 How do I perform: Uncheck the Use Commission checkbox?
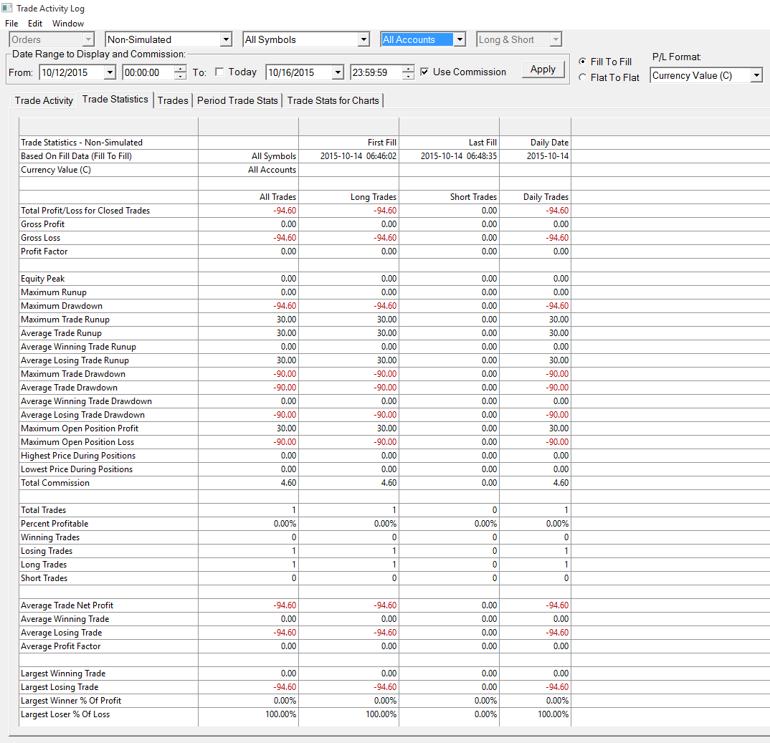(424, 72)
